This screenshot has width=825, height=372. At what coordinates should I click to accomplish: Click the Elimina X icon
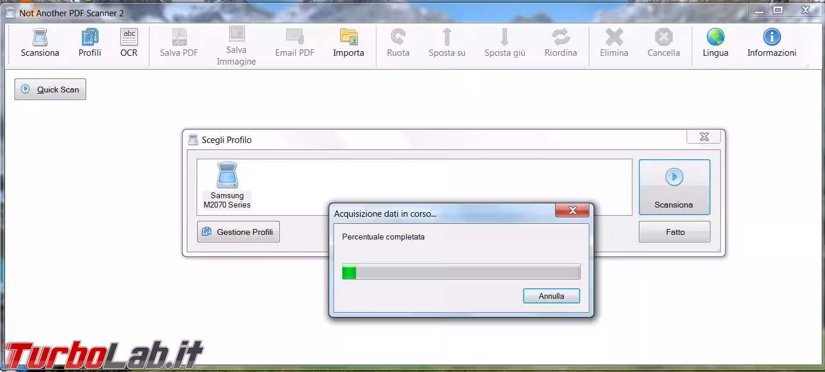coord(614,38)
